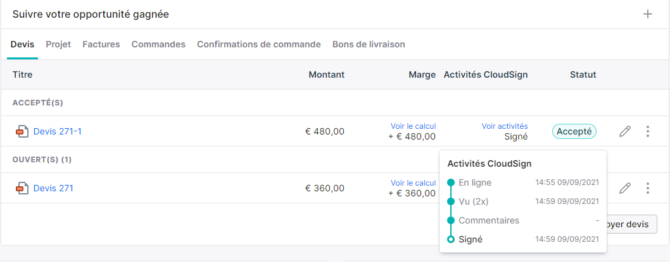Click the Accepté status badge
The height and width of the screenshot is (262, 670).
click(574, 132)
